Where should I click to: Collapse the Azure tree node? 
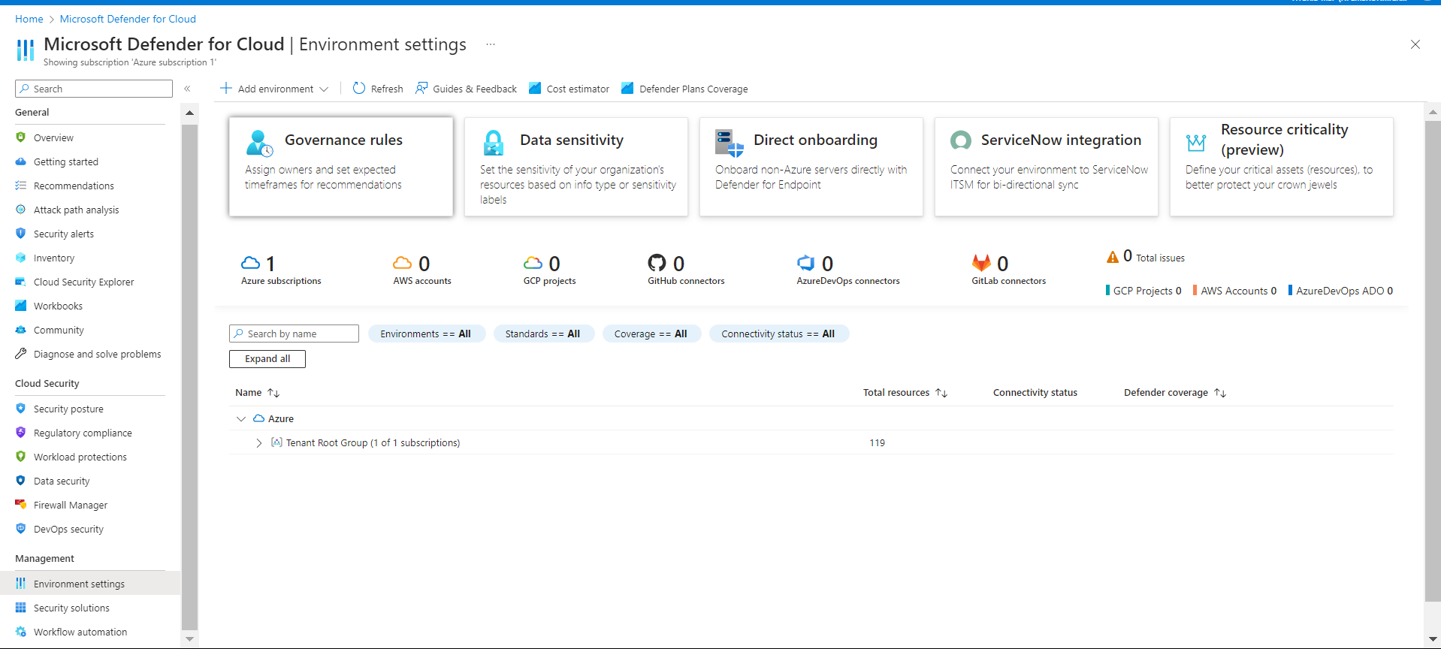(x=241, y=418)
